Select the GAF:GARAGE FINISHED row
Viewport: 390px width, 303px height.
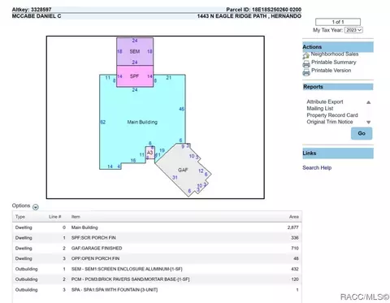click(x=157, y=248)
